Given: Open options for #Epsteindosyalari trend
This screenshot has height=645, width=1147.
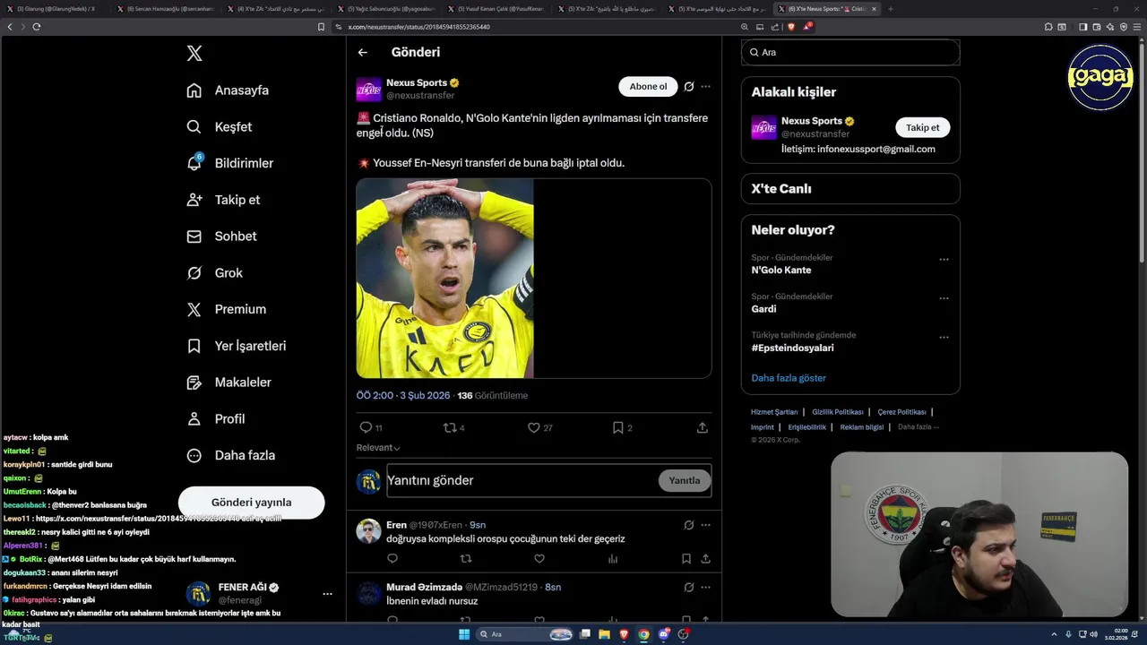Looking at the screenshot, I should [x=944, y=338].
